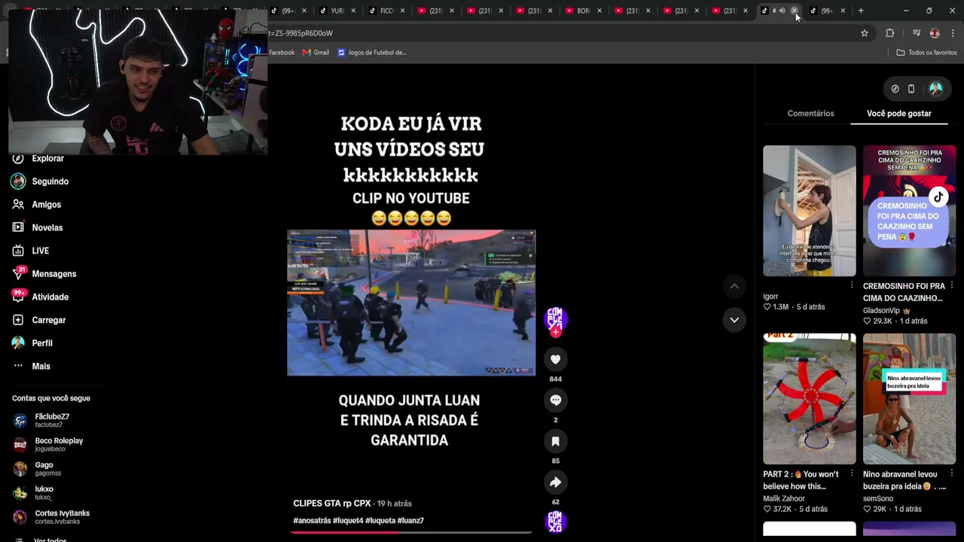Screen dimensions: 964x542
Task: Like the video with the heart
Action: [x=555, y=360]
